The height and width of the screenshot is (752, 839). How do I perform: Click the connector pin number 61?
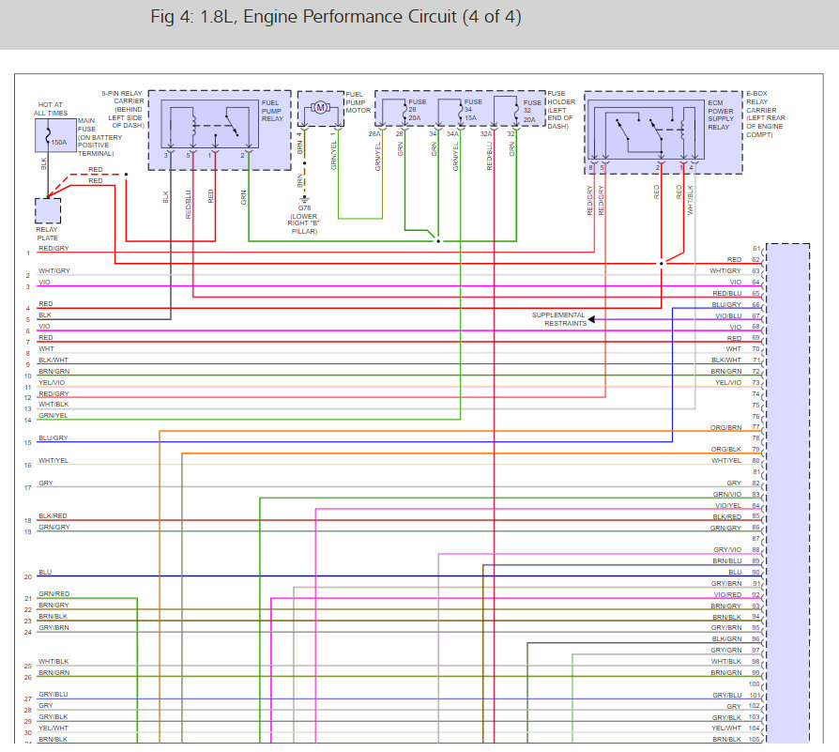pyautogui.click(x=756, y=249)
